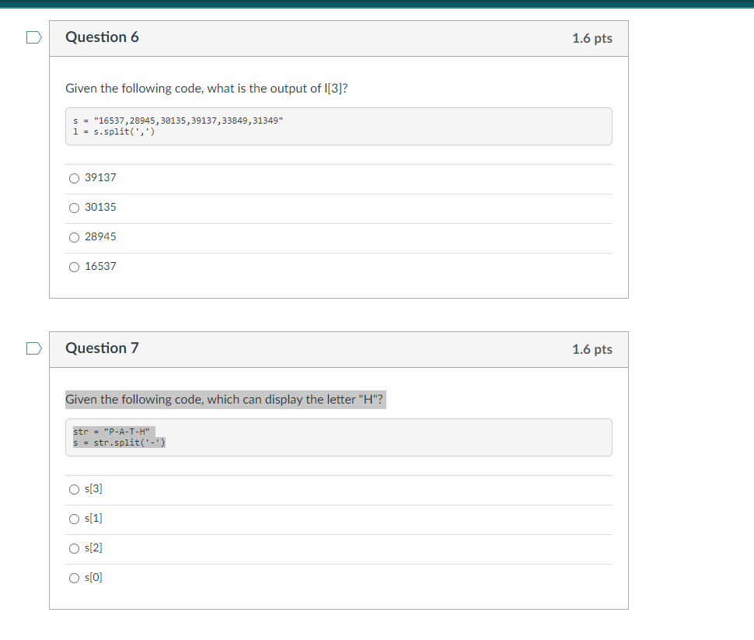Select the answer 39137
The image size is (754, 640).
coord(74,178)
